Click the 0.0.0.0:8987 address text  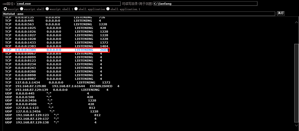pos(26,79)
